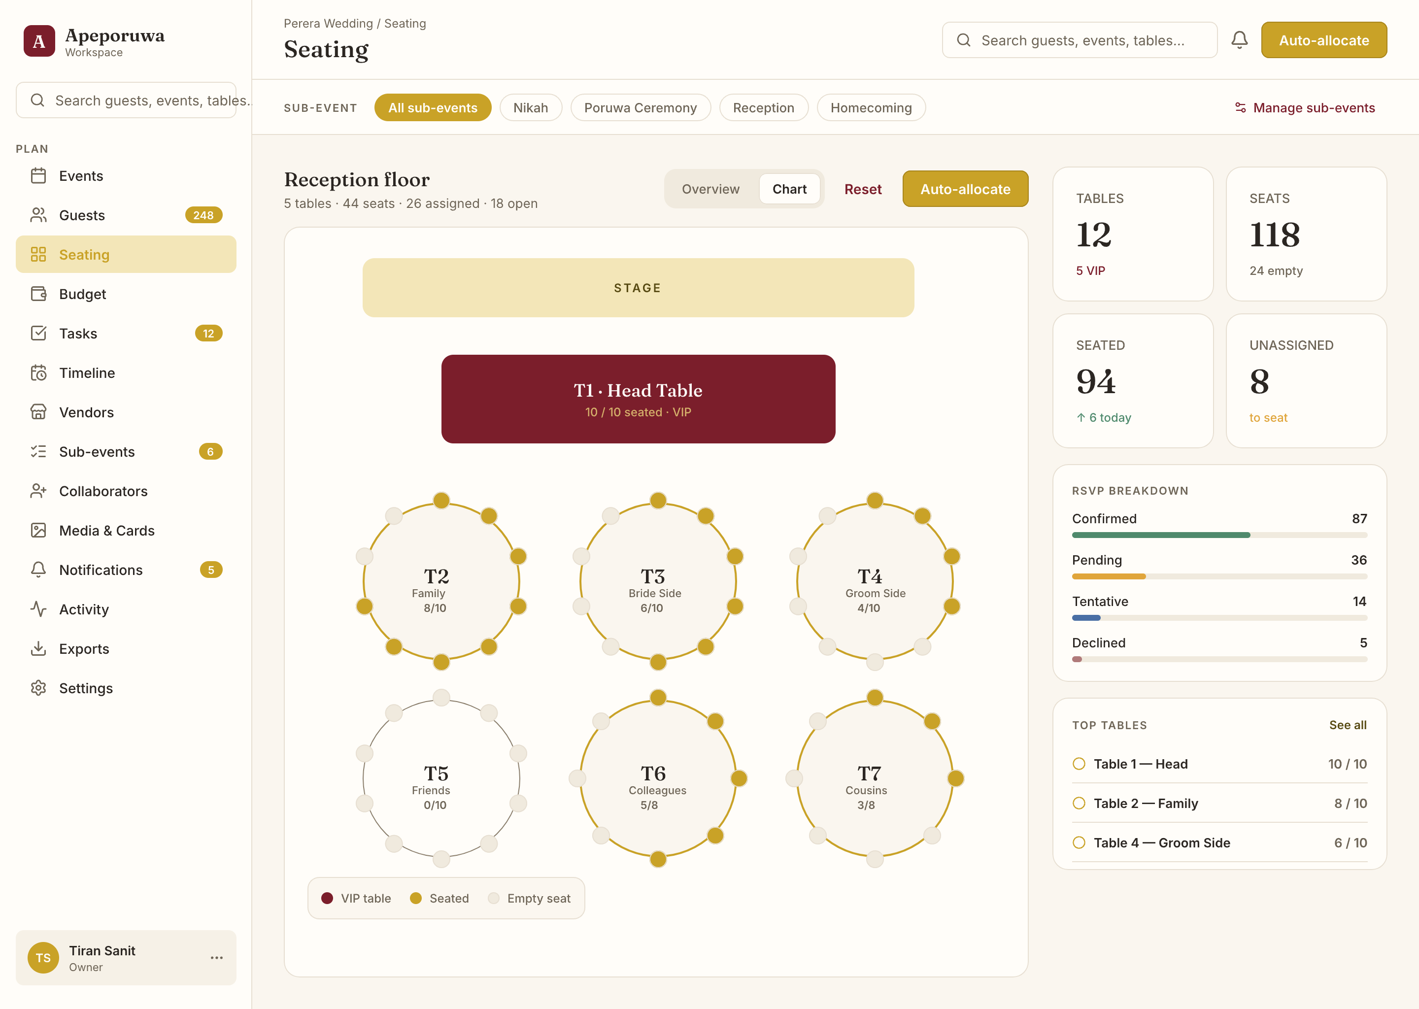Open user menu ellipsis for Tiran Sanit
The height and width of the screenshot is (1009, 1419).
pyautogui.click(x=216, y=957)
